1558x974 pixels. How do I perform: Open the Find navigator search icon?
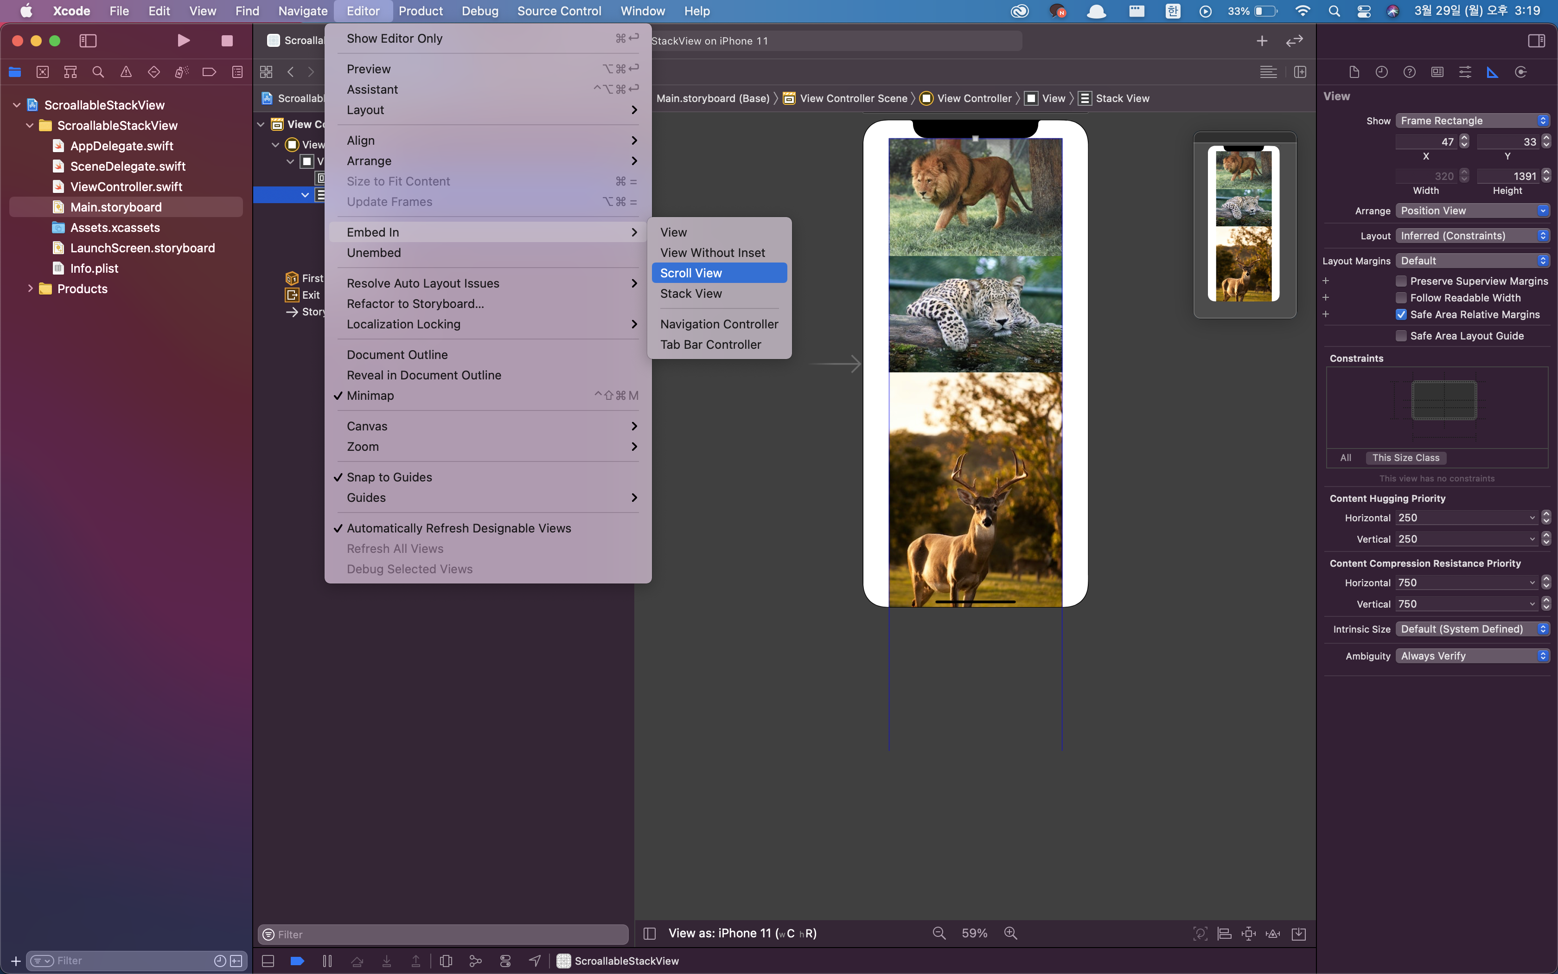click(98, 72)
